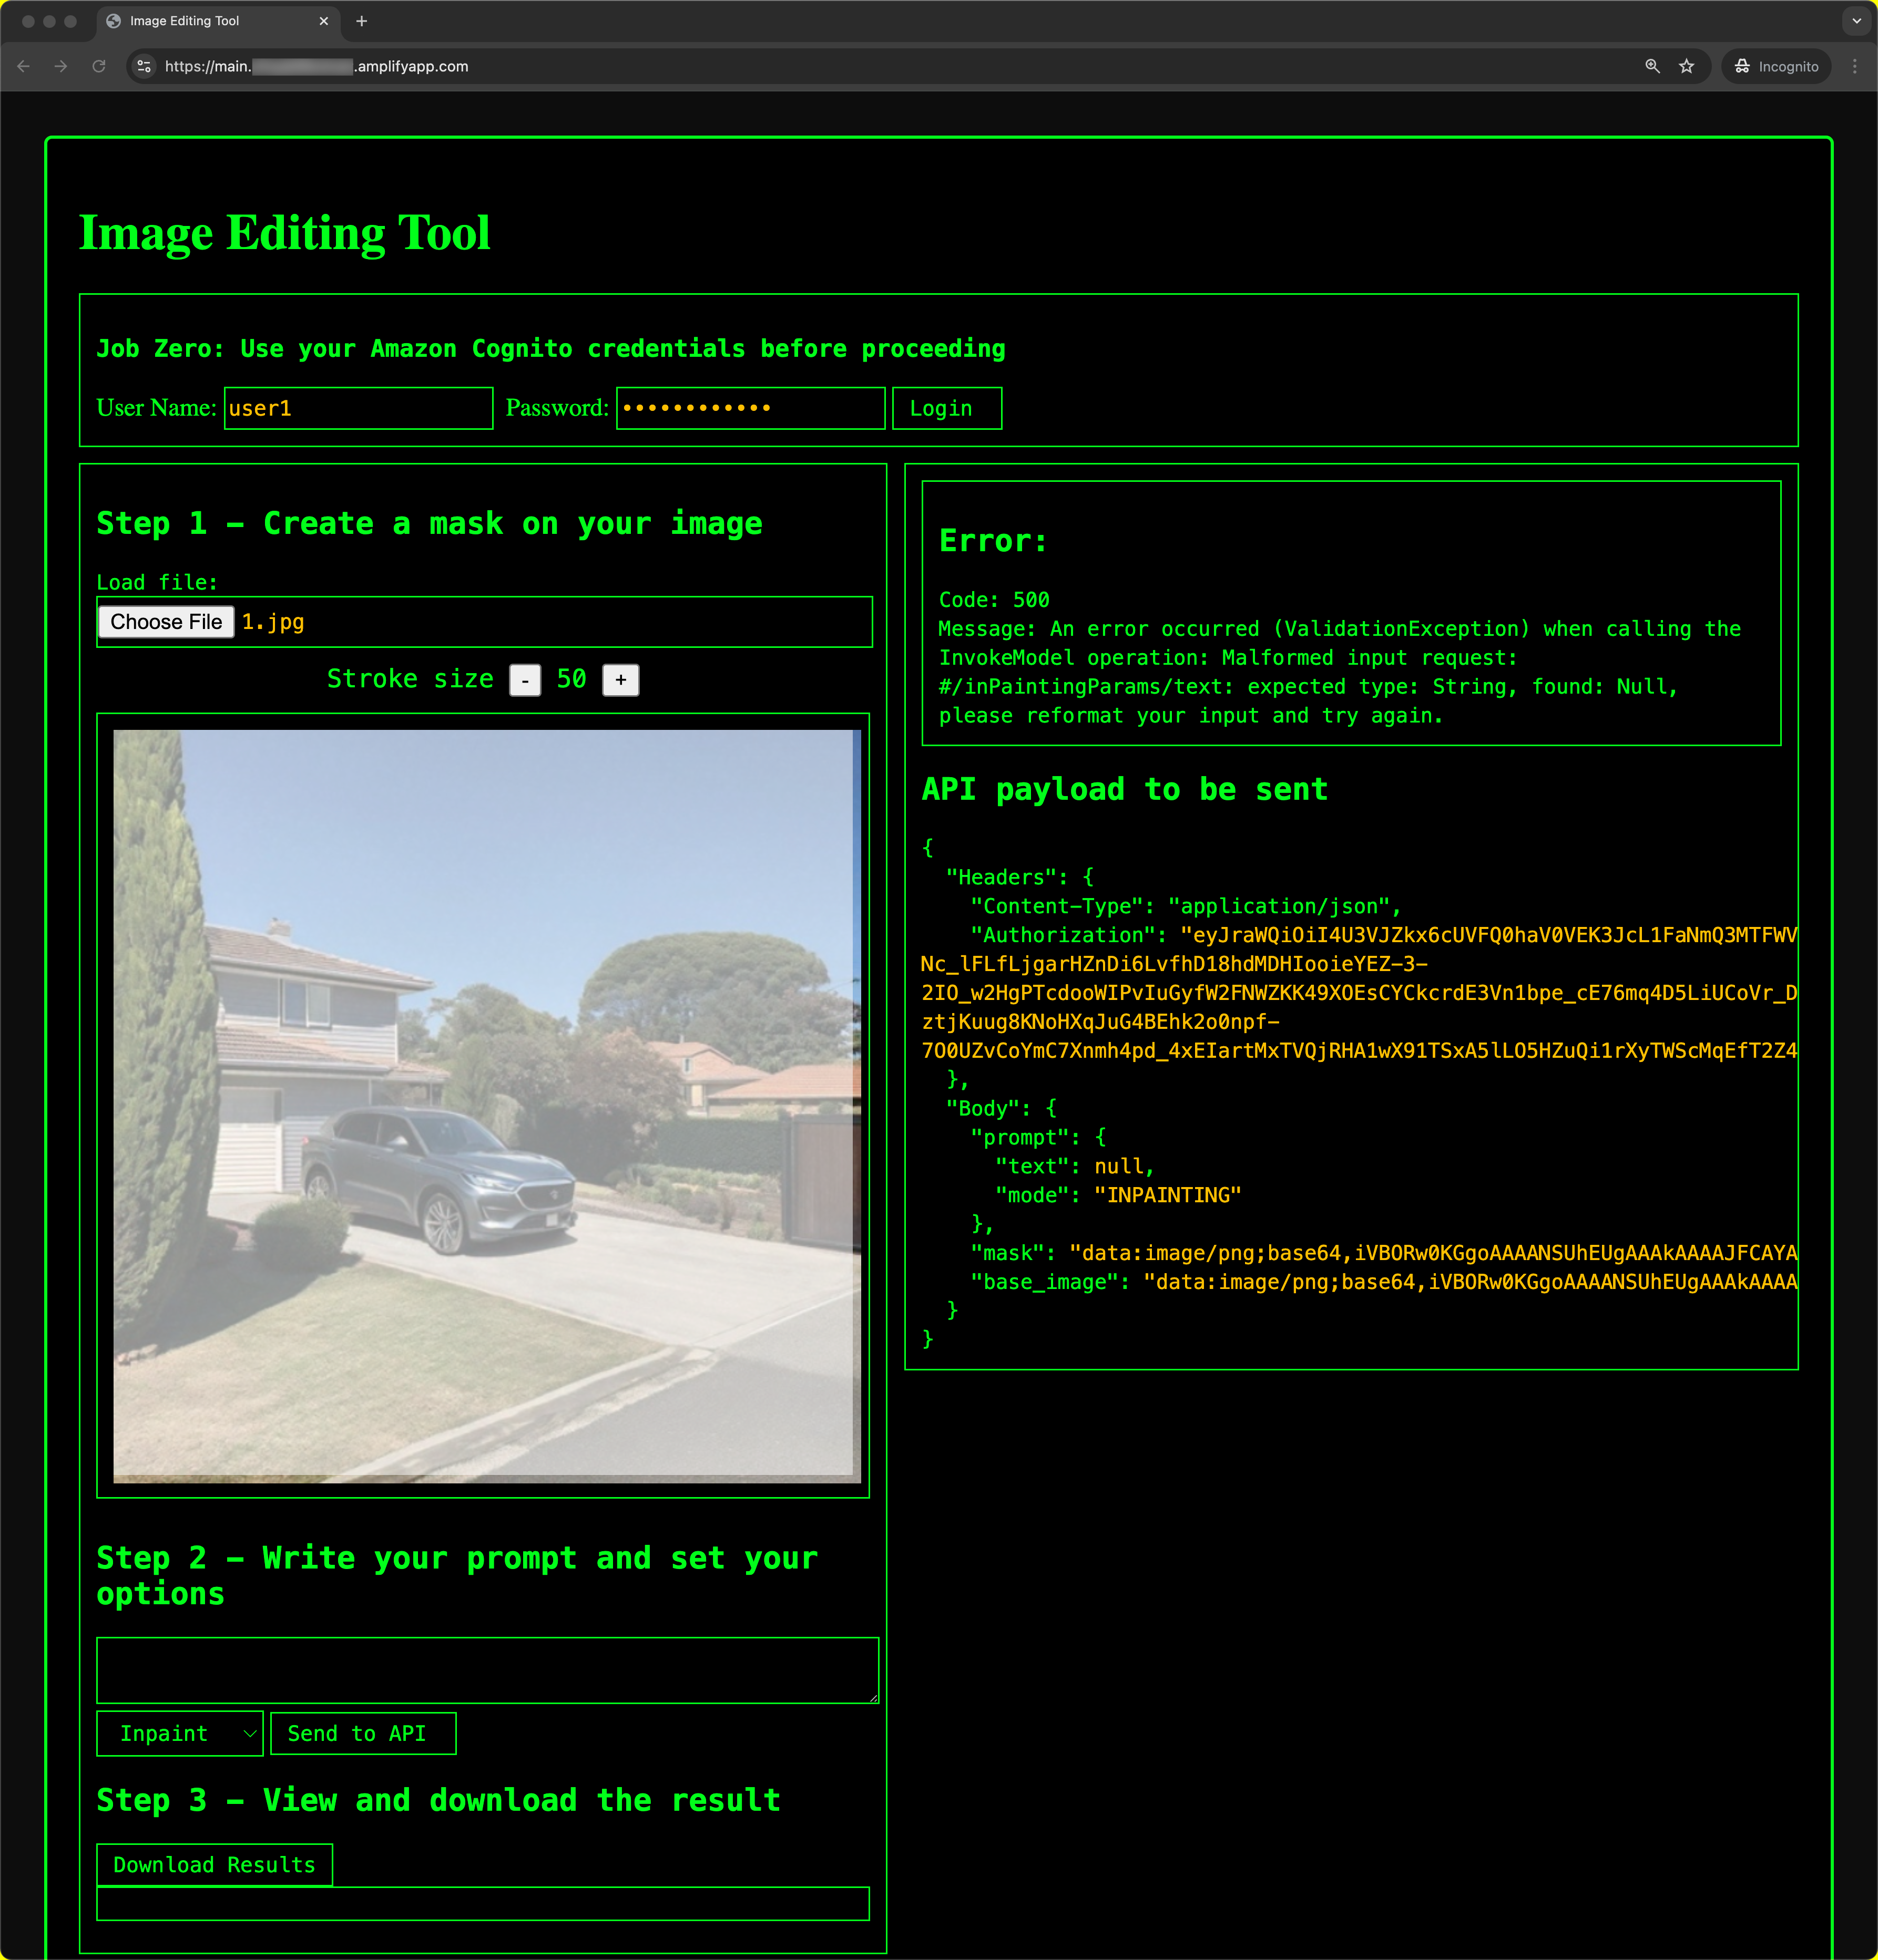The width and height of the screenshot is (1878, 1960).
Task: Open a new tab with plus icon
Action: point(362,21)
